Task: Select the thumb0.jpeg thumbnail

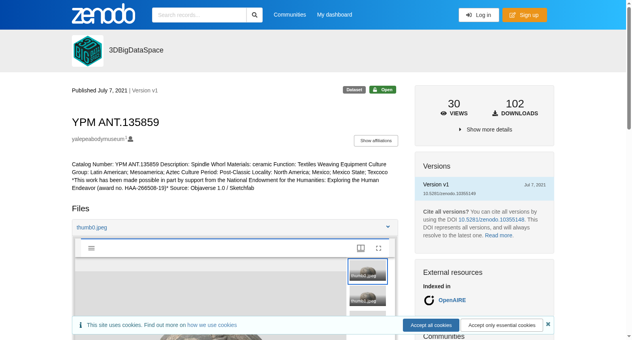Action: (x=368, y=271)
